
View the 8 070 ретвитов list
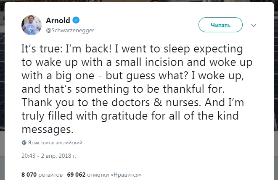[x=42, y=175]
